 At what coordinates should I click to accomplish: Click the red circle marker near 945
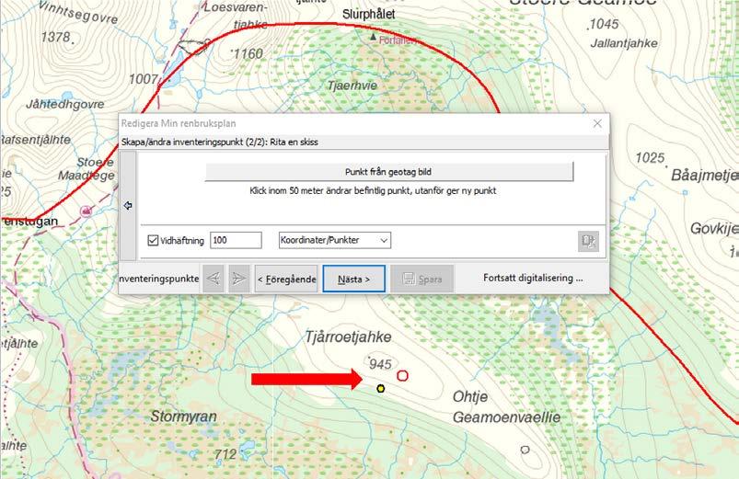pos(402,376)
